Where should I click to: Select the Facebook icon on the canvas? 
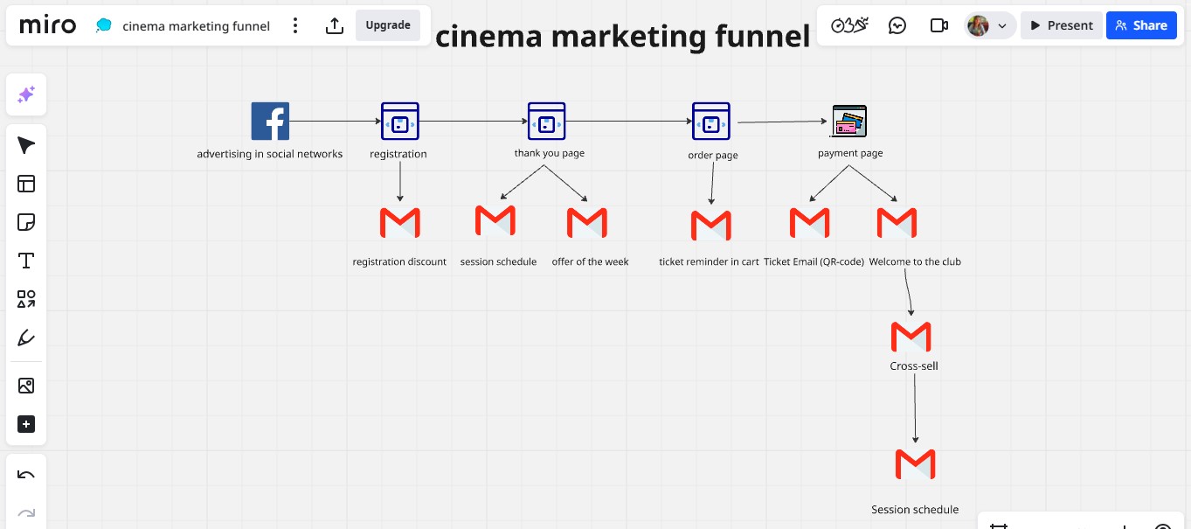click(x=270, y=121)
